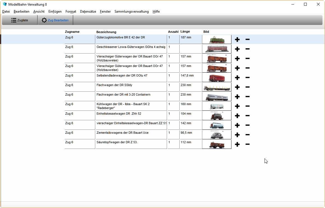Image resolution: width=325 pixels, height=208 pixels.
Task: Remove the Kühlwagen Radeberger with minus icon
Action: (x=247, y=106)
